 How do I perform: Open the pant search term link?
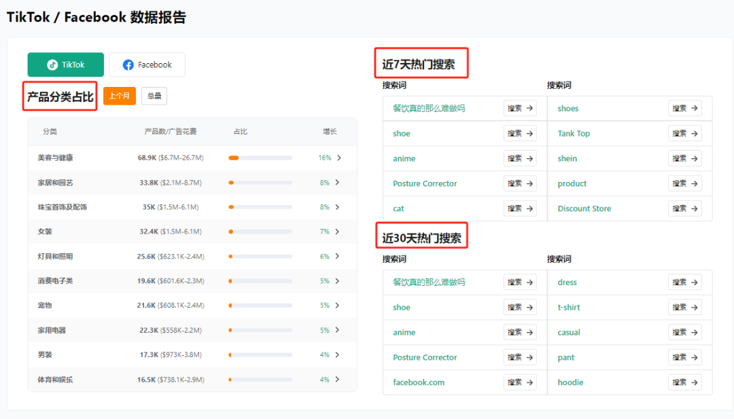(x=565, y=357)
